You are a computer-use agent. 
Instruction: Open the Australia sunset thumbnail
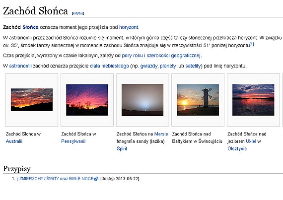(32, 100)
